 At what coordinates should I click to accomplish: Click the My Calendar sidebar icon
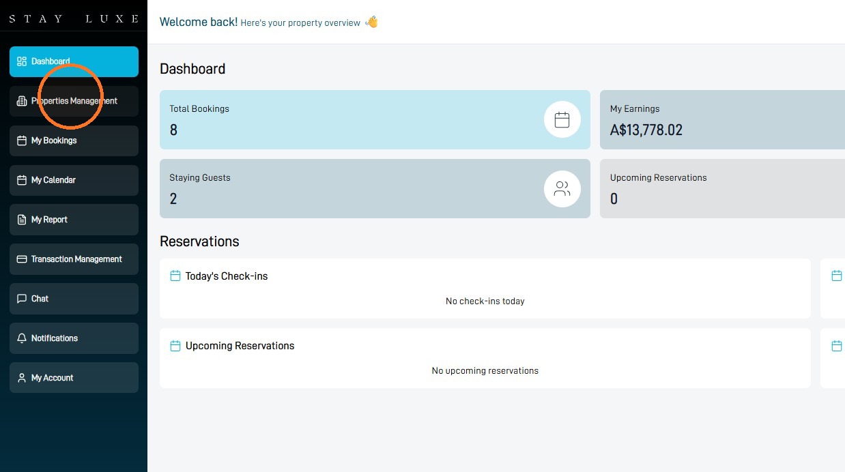(x=22, y=180)
